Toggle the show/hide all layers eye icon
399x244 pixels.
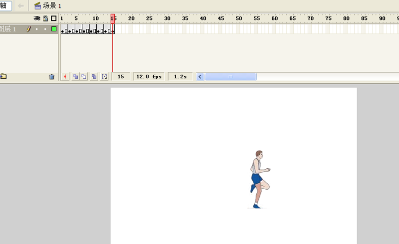37,18
